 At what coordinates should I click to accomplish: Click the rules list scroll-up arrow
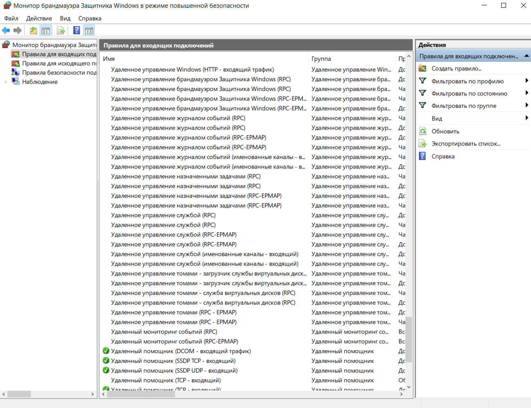[x=409, y=56]
